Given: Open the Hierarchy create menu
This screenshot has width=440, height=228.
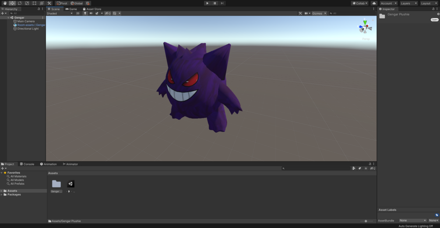Looking at the screenshot, I should point(4,13).
